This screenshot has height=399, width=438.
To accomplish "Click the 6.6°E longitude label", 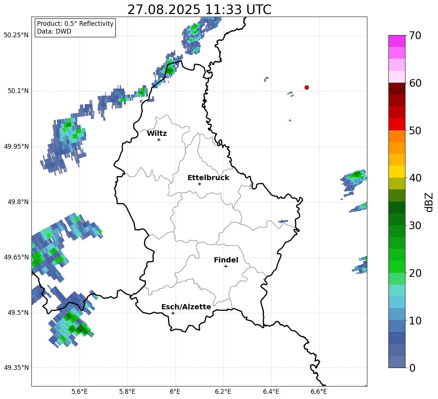I will [319, 392].
